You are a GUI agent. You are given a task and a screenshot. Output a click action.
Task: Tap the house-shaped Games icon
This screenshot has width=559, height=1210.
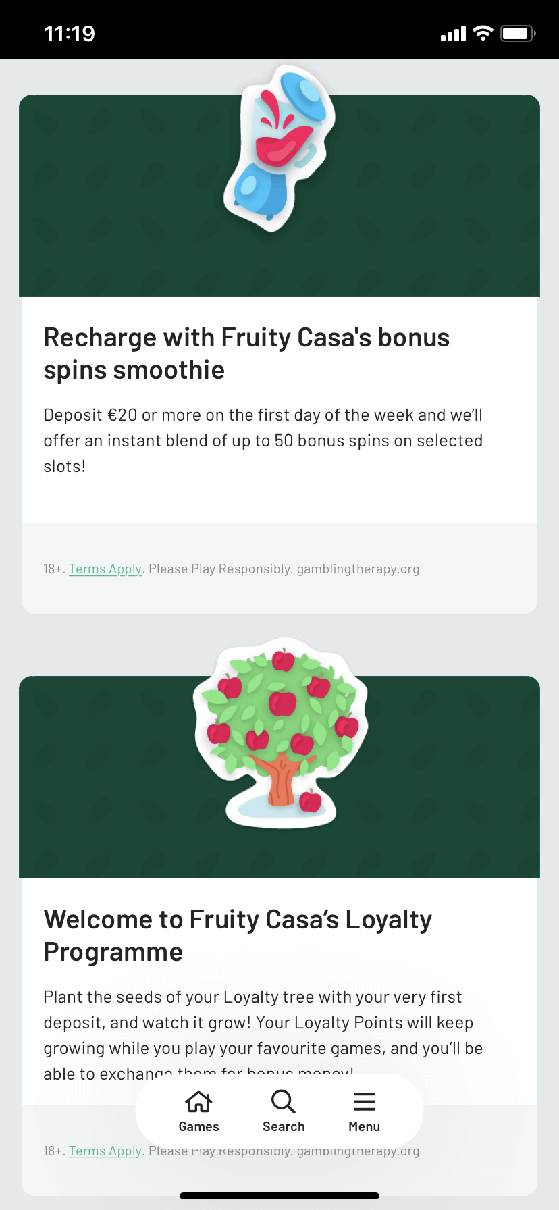click(198, 1102)
